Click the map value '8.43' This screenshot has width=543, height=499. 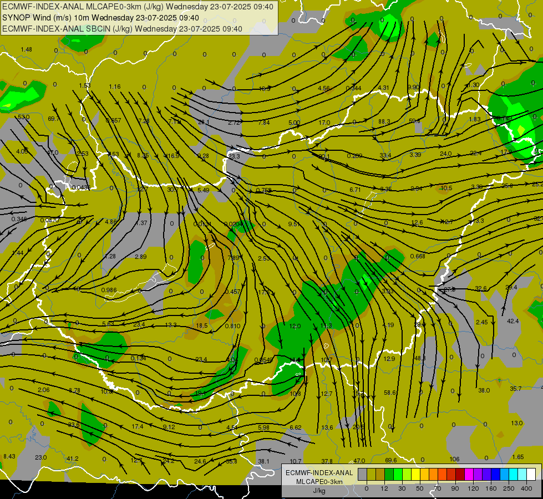click(x=9, y=456)
